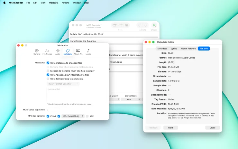Viewport: 238px width, 149px height.
Task: Click the edit metadata tag icon in MP3 Encoder toolbar
Action: (x=146, y=25)
